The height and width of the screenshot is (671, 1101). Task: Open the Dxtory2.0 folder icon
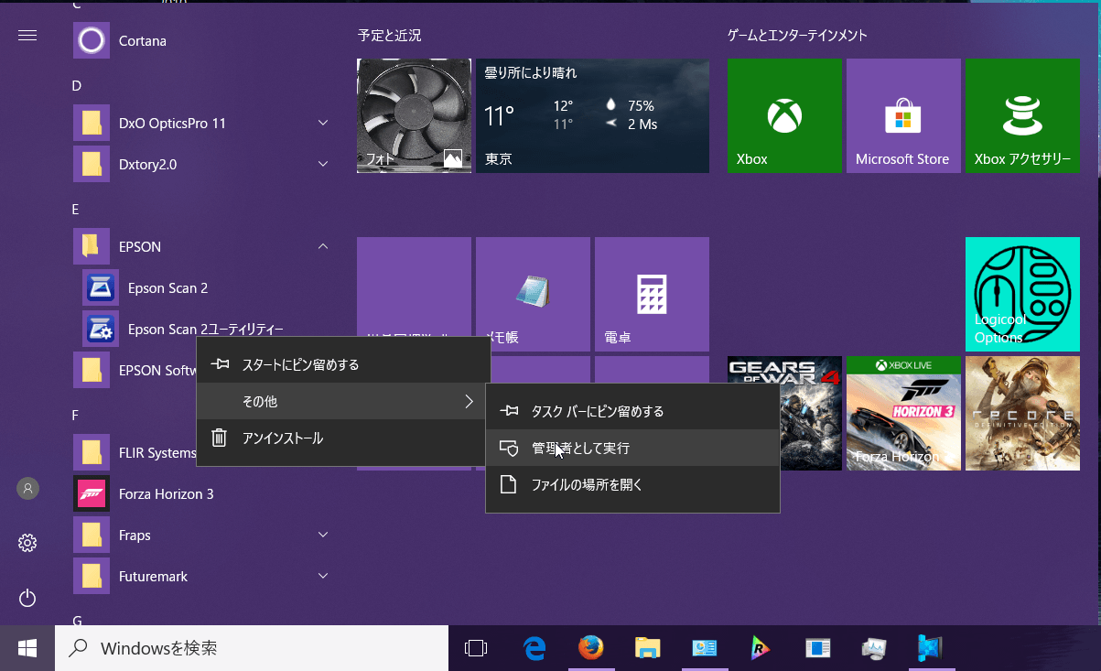pyautogui.click(x=92, y=164)
